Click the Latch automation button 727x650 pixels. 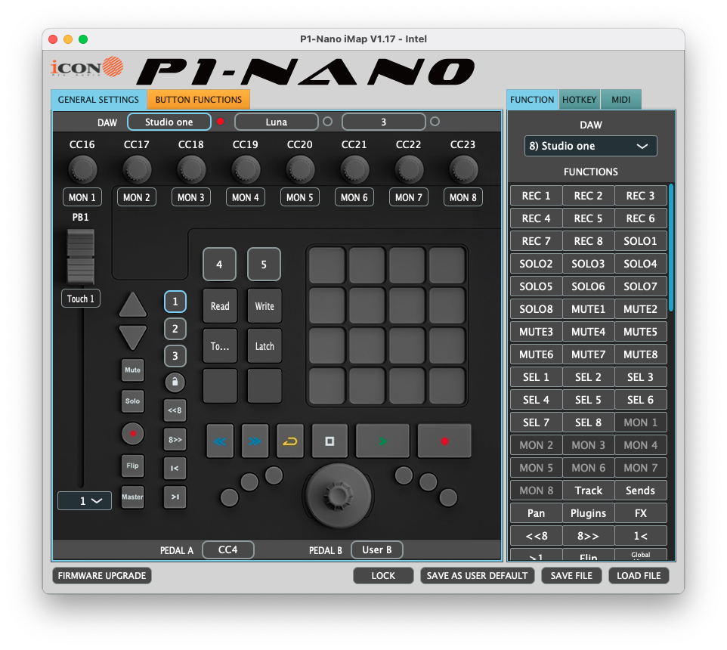pyautogui.click(x=265, y=346)
